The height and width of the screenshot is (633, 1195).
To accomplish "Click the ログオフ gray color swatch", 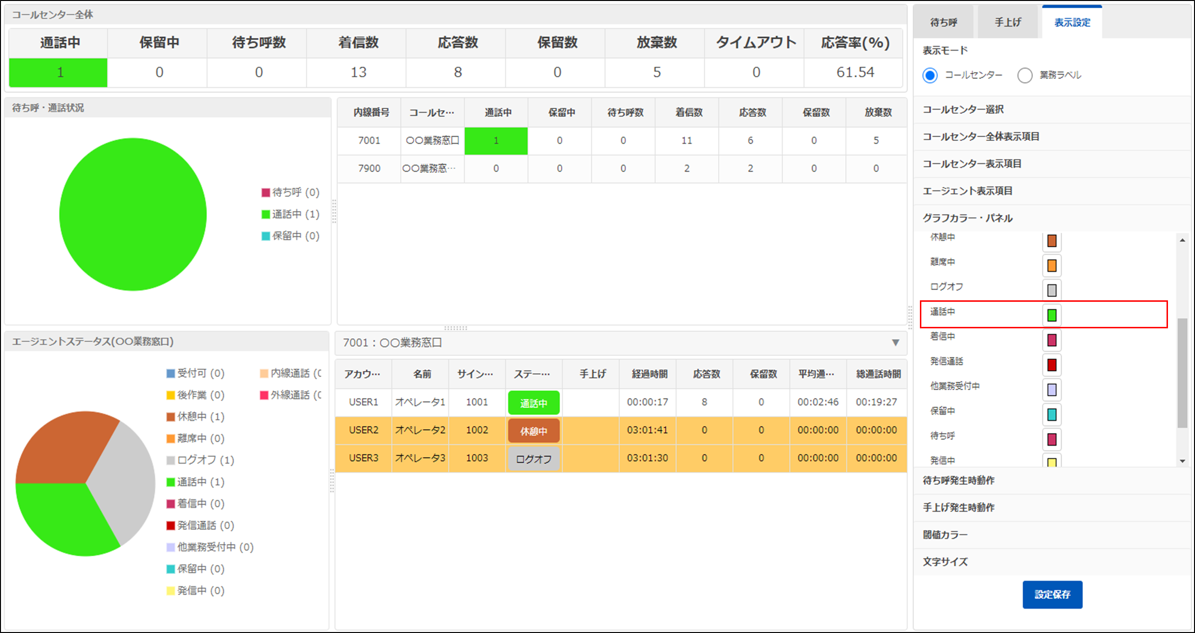I will 1052,290.
